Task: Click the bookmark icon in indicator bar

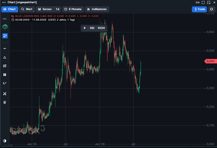Action: [x=84, y=28]
